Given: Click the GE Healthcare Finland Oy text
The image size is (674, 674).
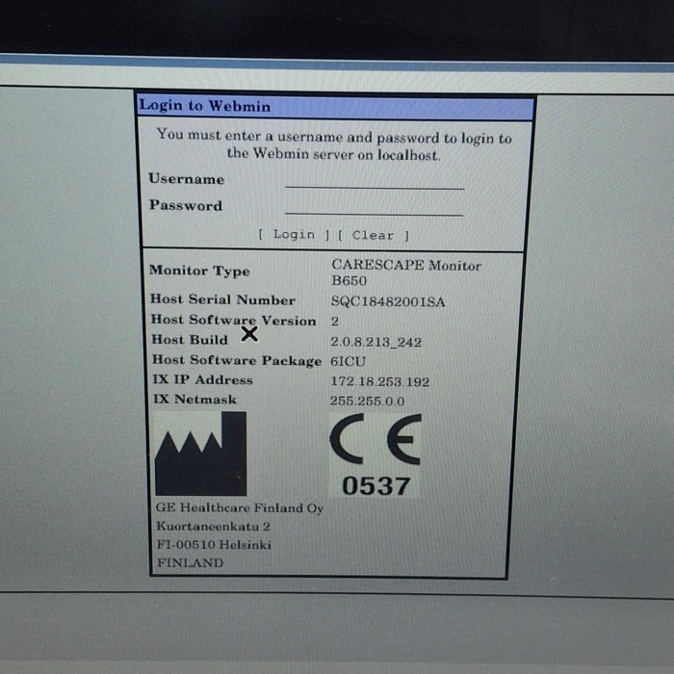Looking at the screenshot, I should pos(240,508).
